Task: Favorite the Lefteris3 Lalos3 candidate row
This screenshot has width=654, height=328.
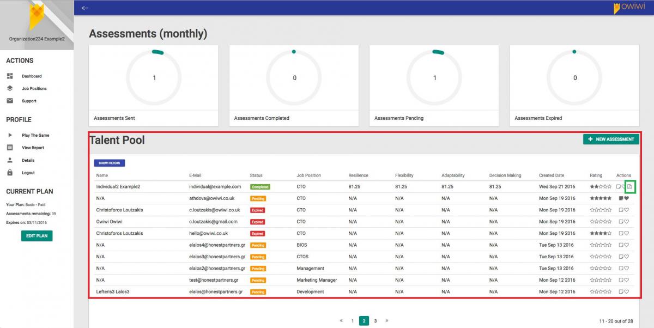Action: point(627,292)
